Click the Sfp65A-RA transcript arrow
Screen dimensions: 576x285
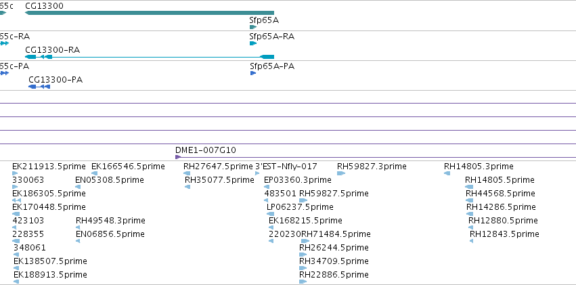tap(253, 43)
